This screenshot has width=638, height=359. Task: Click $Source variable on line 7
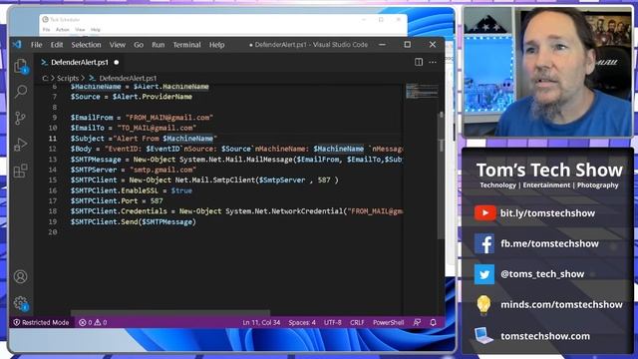[85, 97]
